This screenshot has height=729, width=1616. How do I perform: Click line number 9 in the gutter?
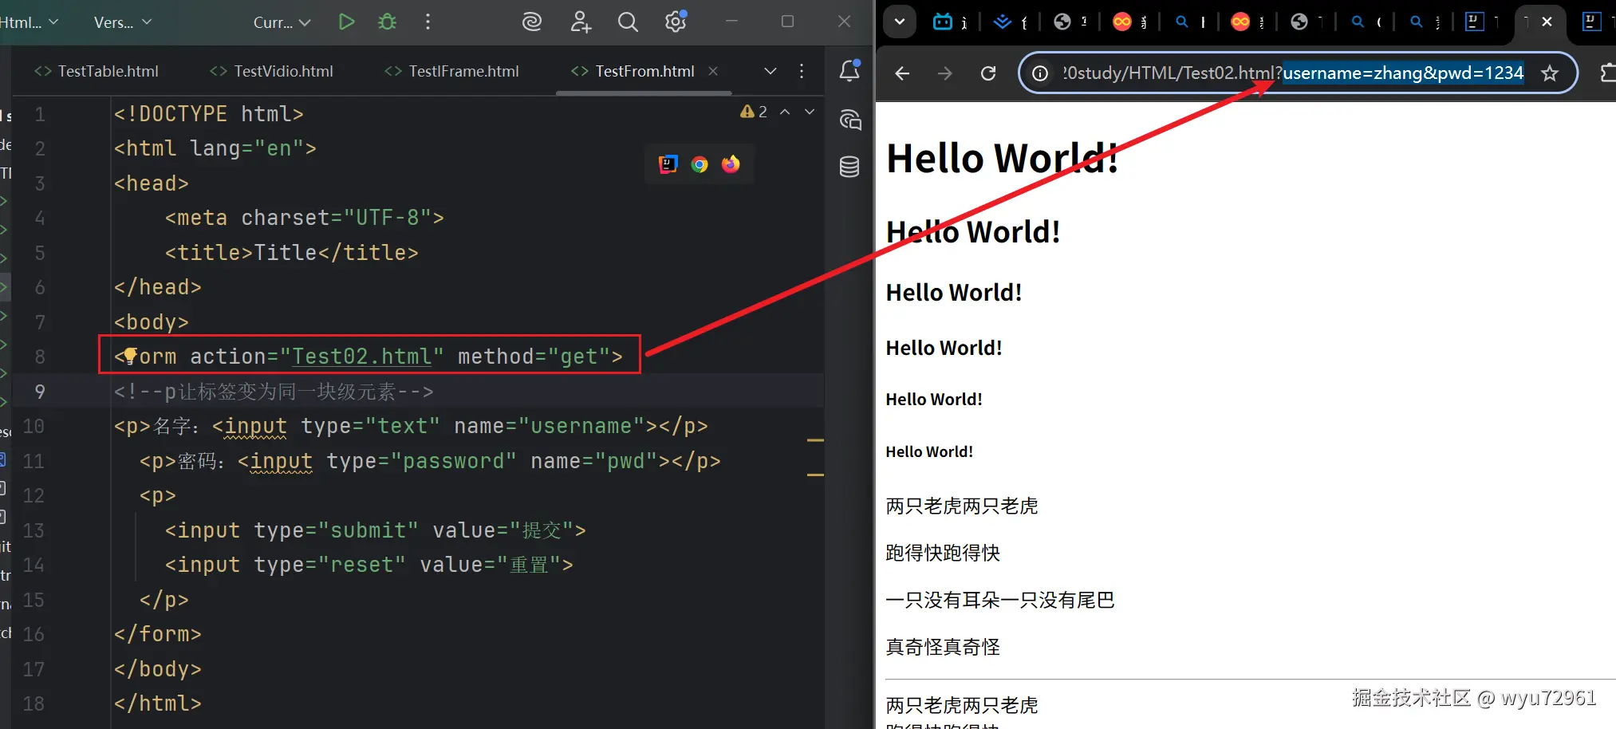point(39,392)
